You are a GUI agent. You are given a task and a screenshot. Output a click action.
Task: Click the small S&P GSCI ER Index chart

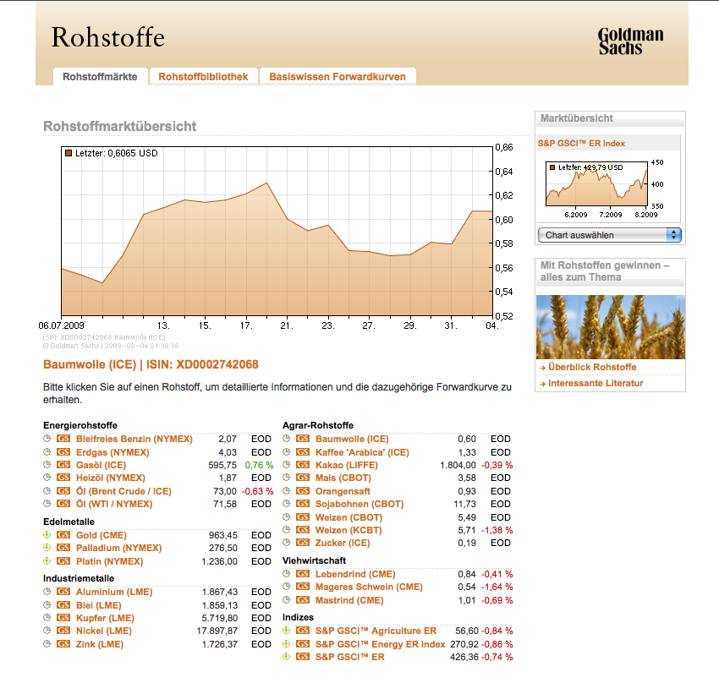(x=604, y=189)
